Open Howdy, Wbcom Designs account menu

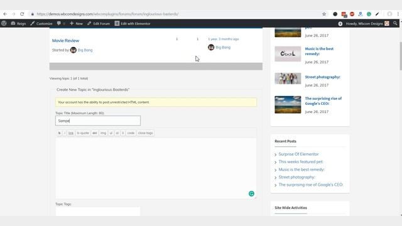(367, 24)
